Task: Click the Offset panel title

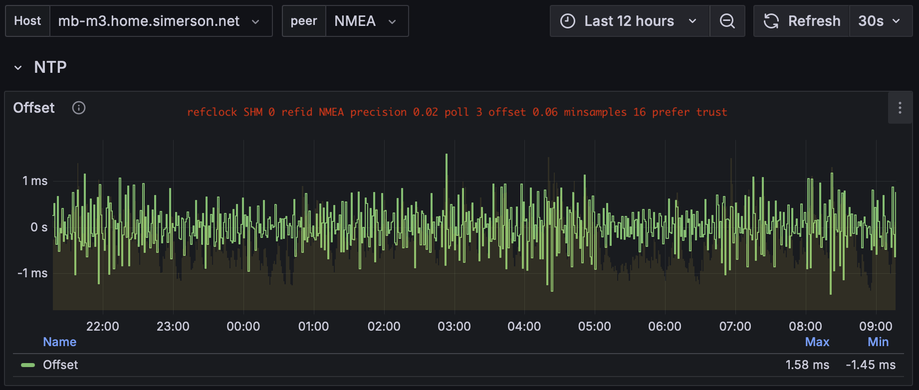Action: pos(34,108)
